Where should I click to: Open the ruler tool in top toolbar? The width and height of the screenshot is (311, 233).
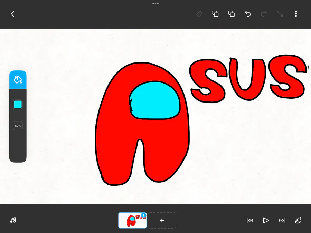(x=199, y=14)
